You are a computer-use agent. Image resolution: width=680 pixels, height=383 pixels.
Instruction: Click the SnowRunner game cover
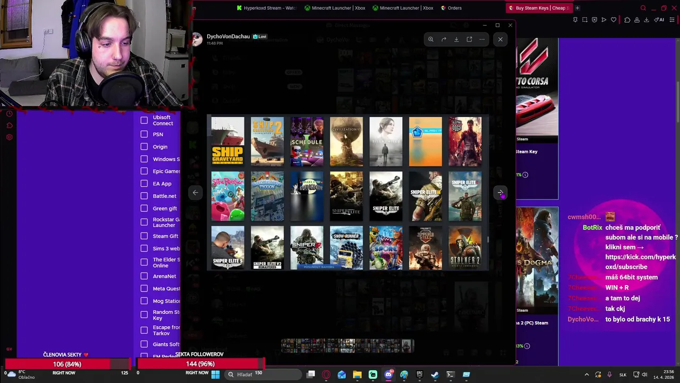(346, 248)
